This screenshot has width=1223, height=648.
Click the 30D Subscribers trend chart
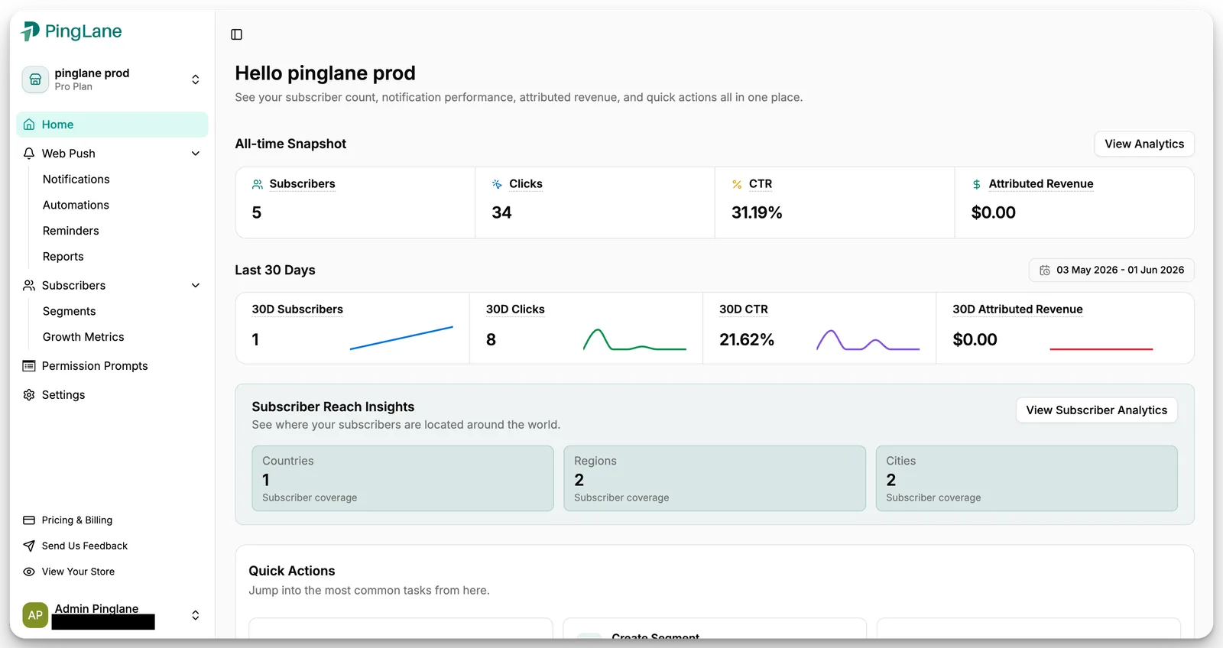point(401,338)
